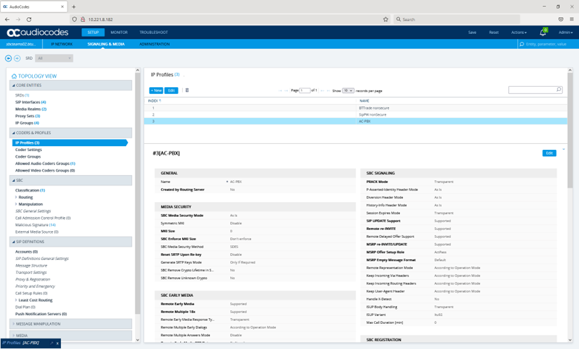Reload the page with browser refresh icon
Screen dimensions: 579x349
[x=29, y=19]
